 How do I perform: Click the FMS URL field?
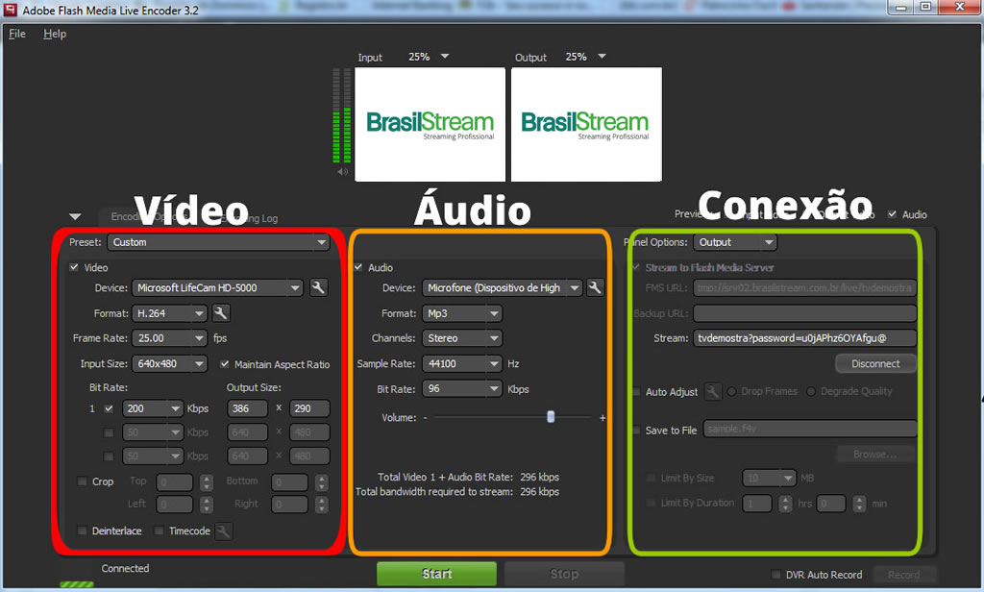click(x=804, y=287)
